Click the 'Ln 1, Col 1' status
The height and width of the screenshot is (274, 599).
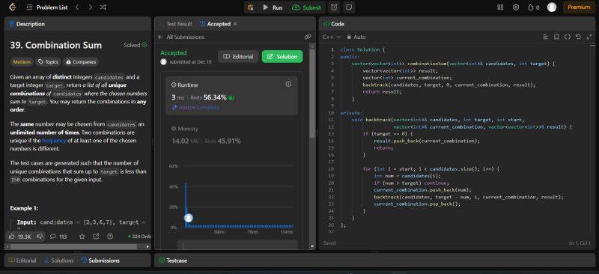pos(580,243)
